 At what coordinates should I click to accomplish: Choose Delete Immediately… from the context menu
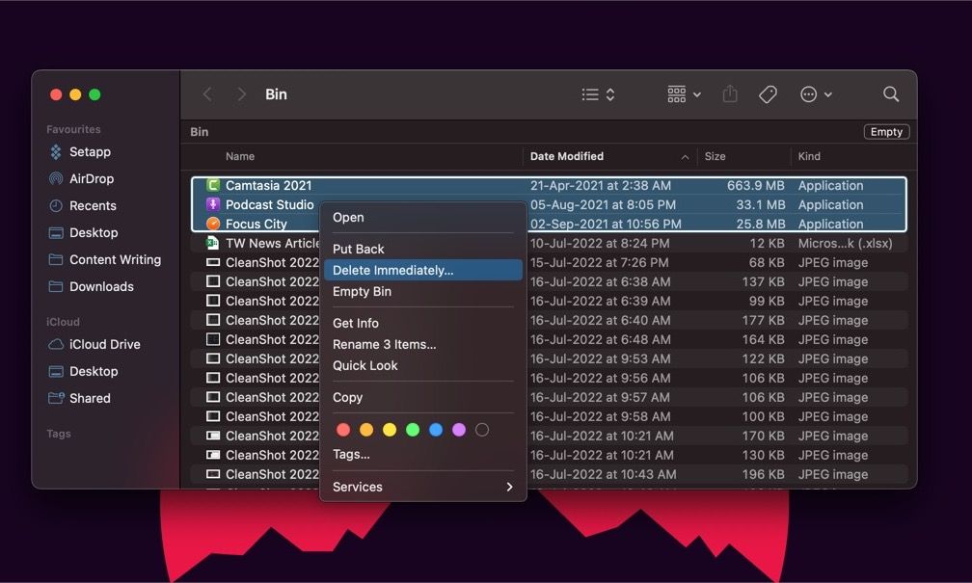tap(422, 270)
